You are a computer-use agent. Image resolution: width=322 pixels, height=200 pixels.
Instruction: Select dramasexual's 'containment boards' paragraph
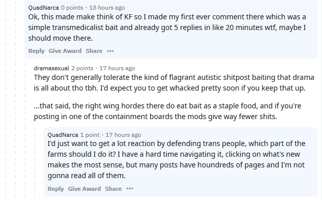tap(167, 111)
